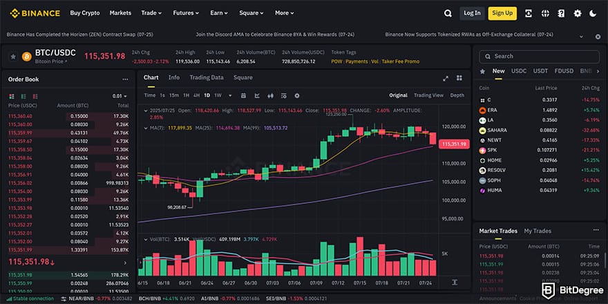Open the language globe icon
Viewport: 608px width, 304px height.
pos(545,13)
